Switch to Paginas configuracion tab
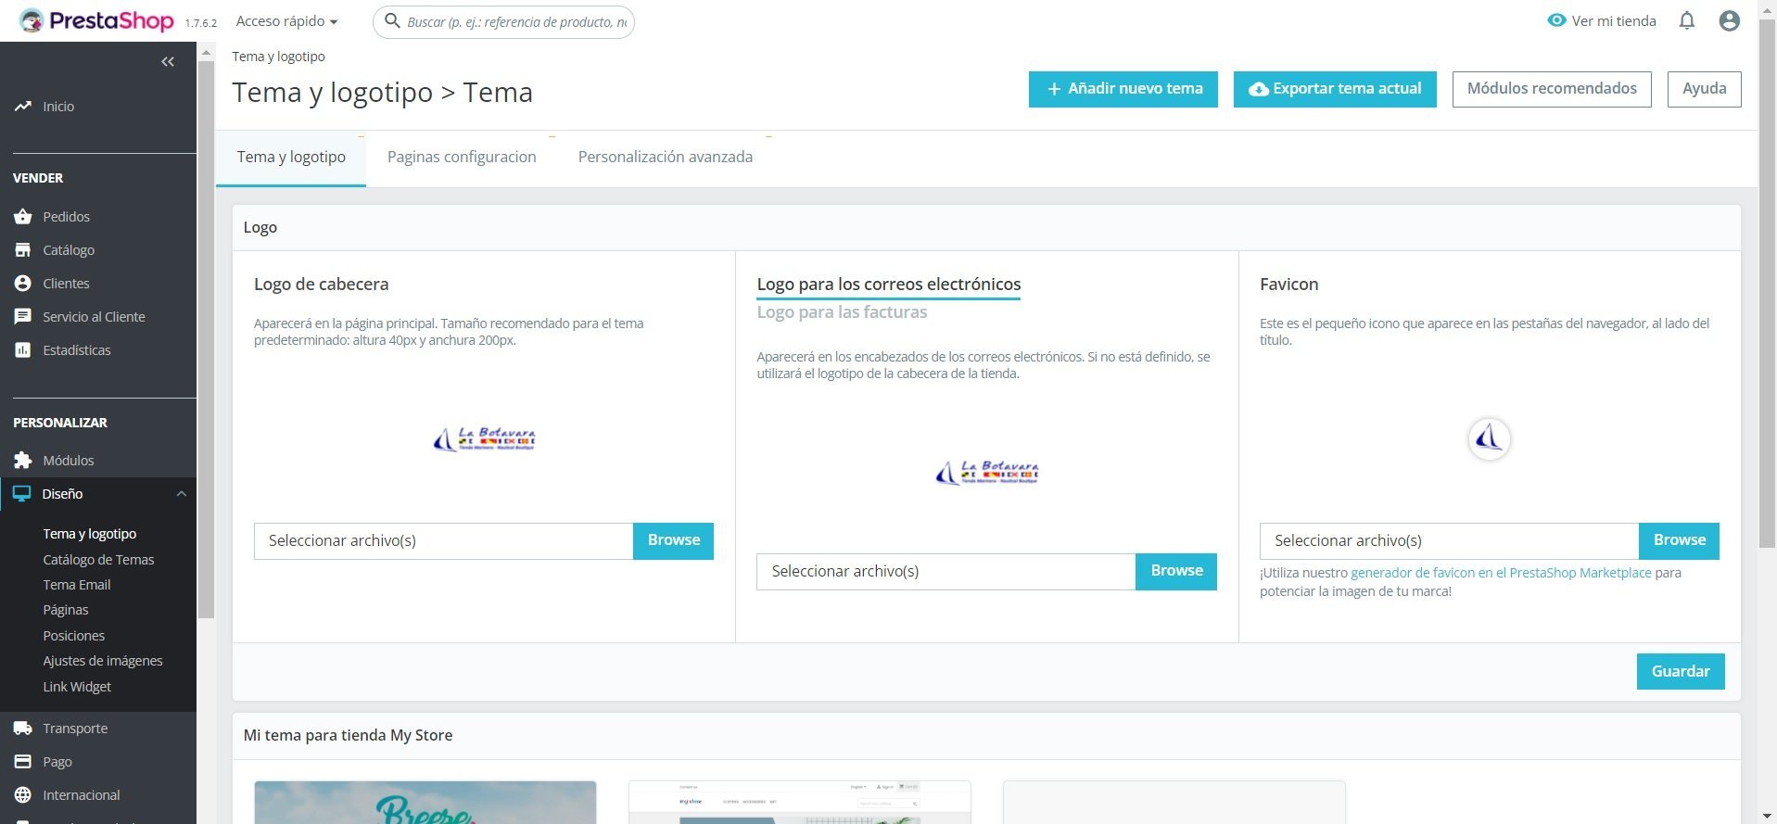The image size is (1777, 824). 462,158
